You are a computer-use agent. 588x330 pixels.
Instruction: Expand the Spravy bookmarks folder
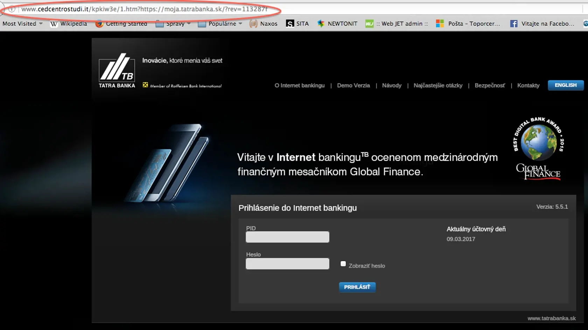click(x=173, y=23)
